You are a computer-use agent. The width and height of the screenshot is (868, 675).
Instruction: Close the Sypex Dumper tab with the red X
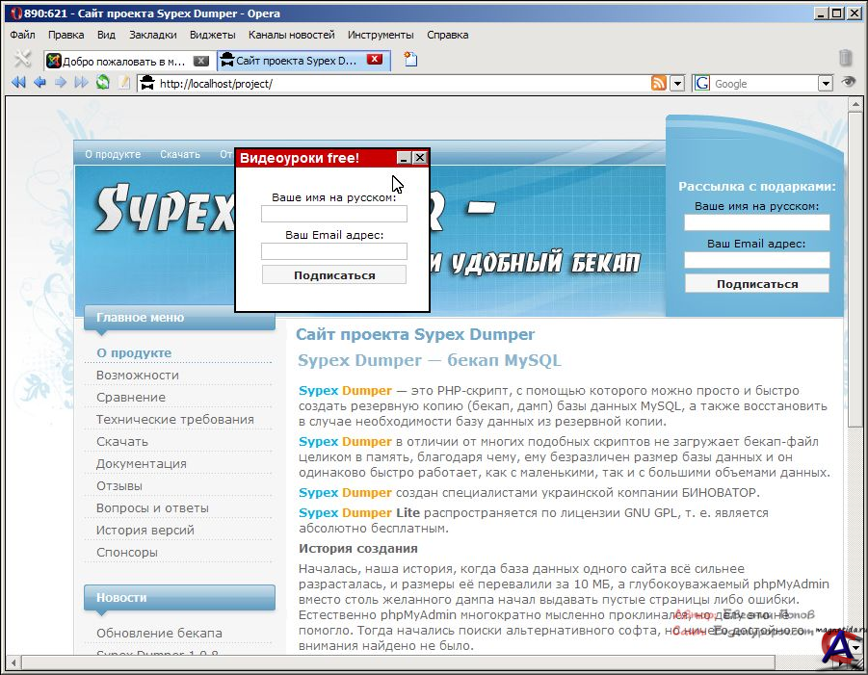point(375,60)
